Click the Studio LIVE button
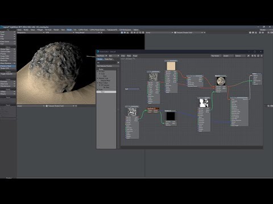Image resolution: width=273 pixels, height=204 pixels. (8, 69)
